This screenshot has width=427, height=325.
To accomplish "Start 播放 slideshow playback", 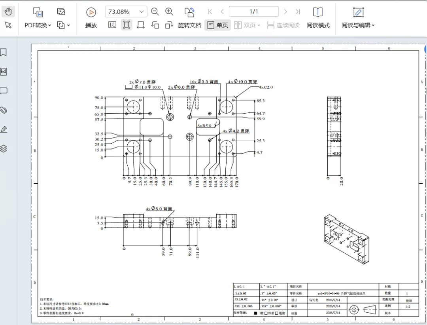I will tap(91, 18).
